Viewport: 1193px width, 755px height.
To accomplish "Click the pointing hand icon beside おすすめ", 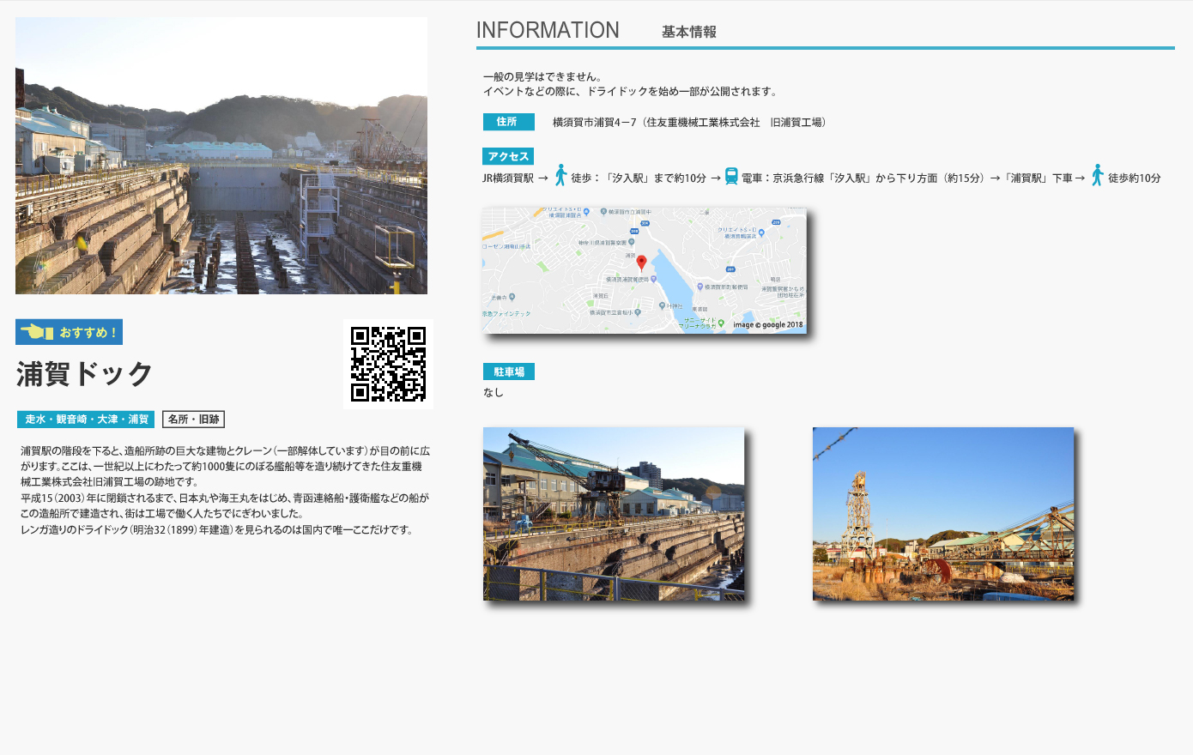I will [x=37, y=332].
